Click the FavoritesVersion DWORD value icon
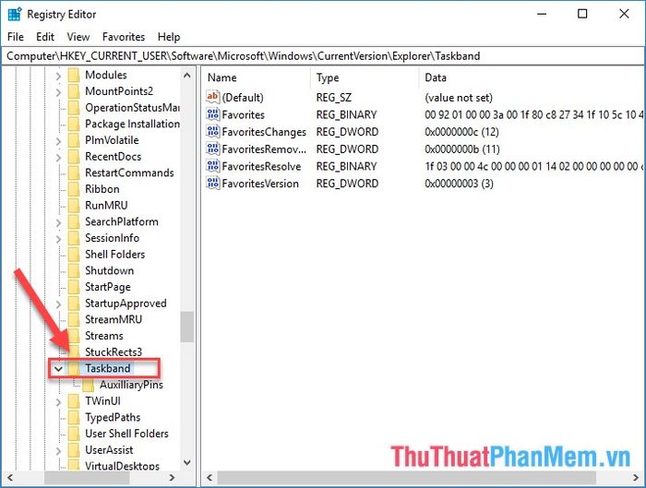 (212, 184)
